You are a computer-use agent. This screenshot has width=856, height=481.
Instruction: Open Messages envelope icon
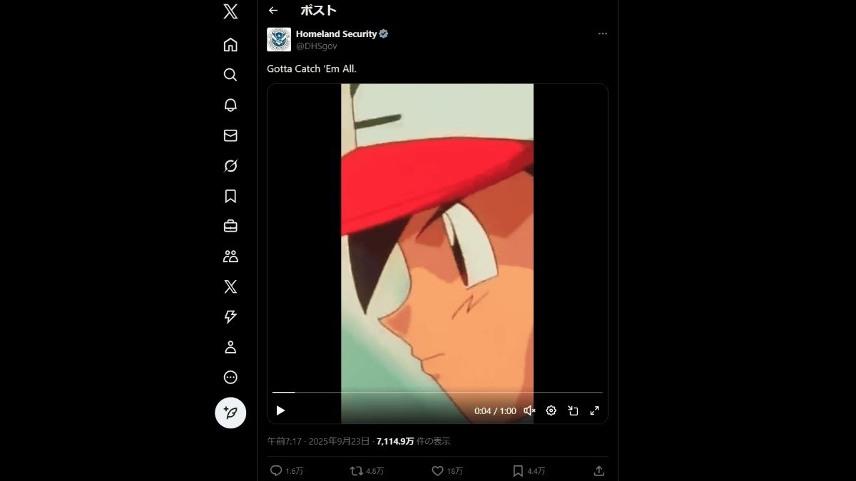point(230,135)
